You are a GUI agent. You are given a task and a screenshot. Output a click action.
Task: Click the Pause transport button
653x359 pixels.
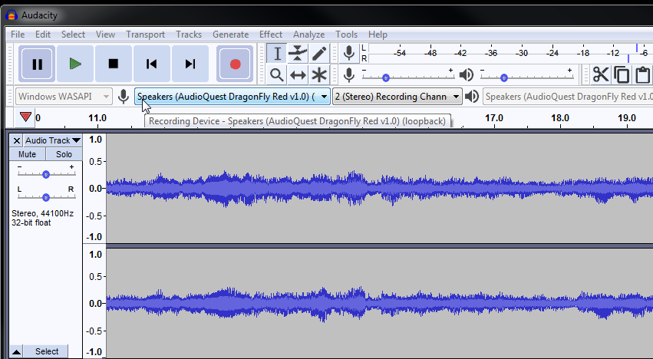(37, 64)
